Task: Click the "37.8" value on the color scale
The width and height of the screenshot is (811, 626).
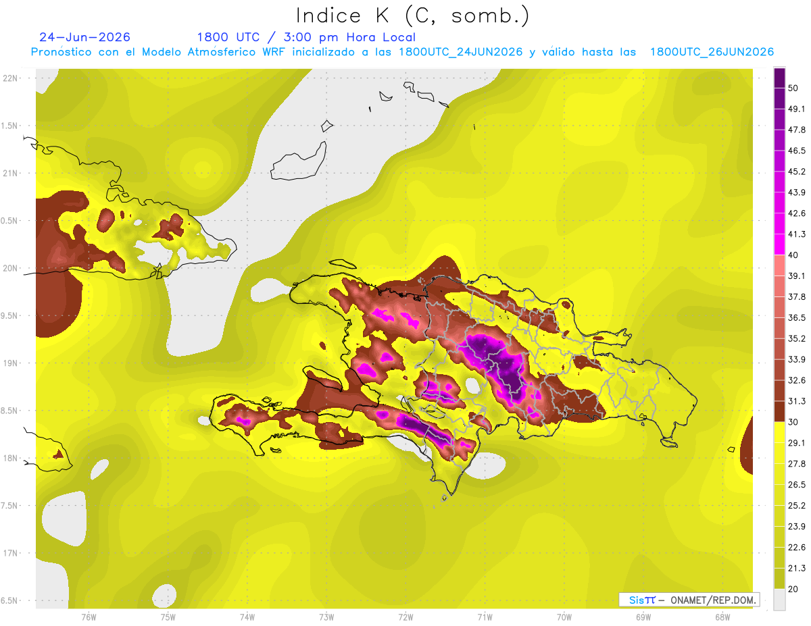Action: click(797, 296)
